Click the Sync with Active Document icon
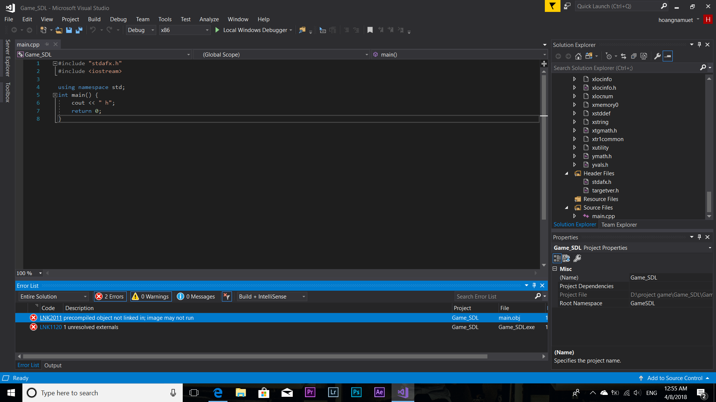 (x=624, y=56)
